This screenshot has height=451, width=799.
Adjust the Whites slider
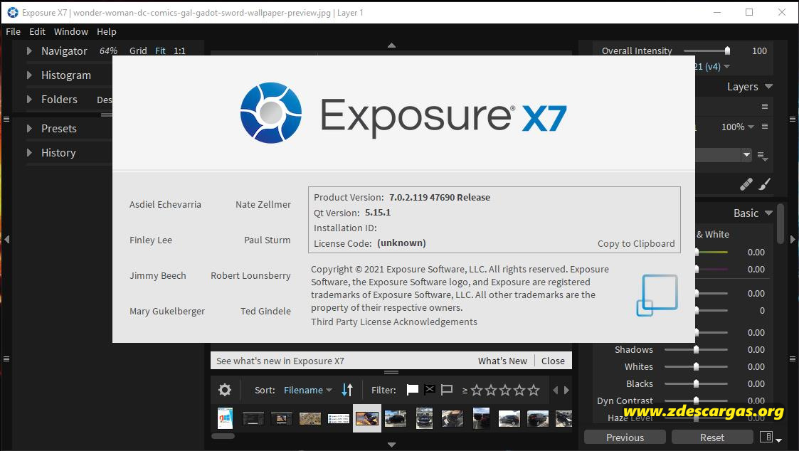696,366
